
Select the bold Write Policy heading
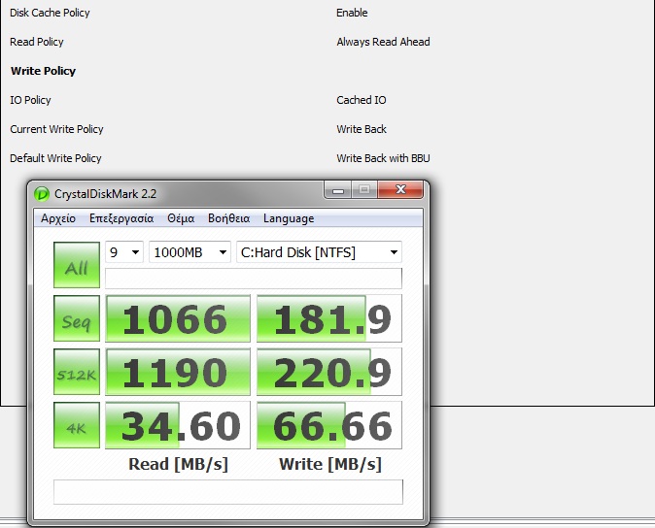tap(43, 71)
